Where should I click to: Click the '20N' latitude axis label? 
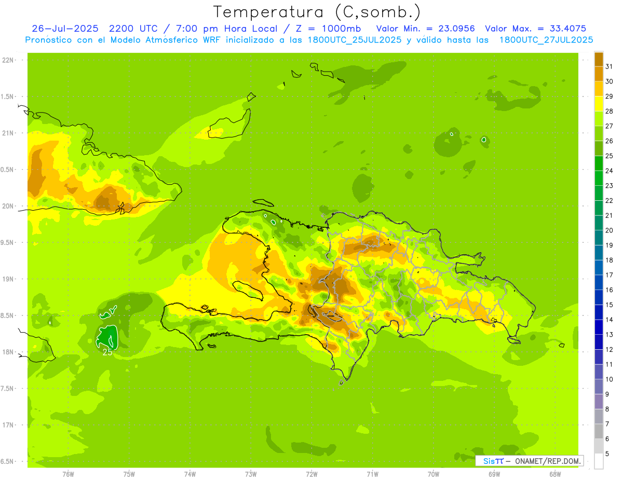pos(8,206)
